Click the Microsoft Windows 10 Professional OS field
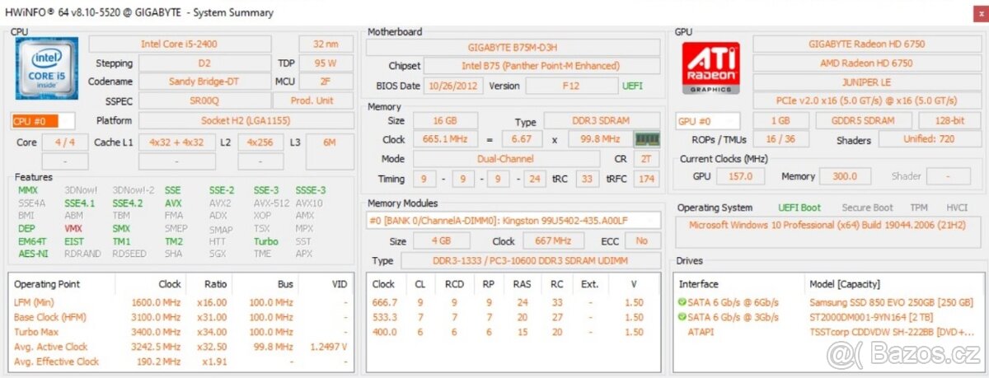Screen dimensions: 989x378 tap(827, 232)
